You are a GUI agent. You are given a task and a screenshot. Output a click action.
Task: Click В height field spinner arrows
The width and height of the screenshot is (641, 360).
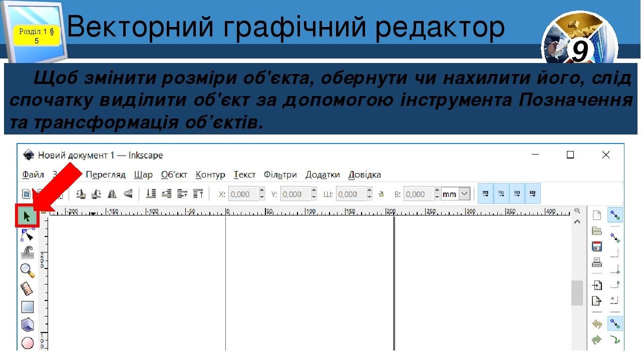point(437,194)
